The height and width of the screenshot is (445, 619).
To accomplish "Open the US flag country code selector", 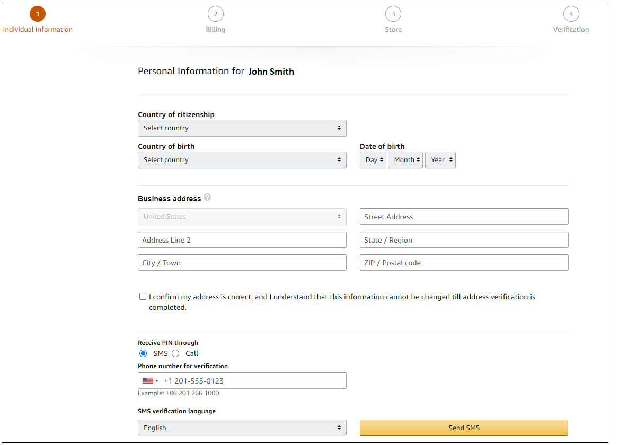I will (150, 381).
